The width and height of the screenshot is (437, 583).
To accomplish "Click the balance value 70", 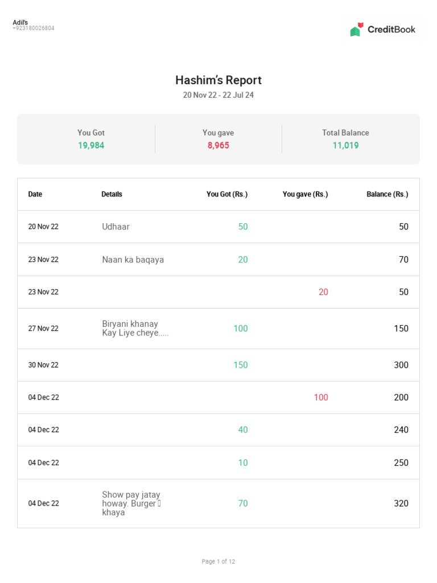I will 403,260.
